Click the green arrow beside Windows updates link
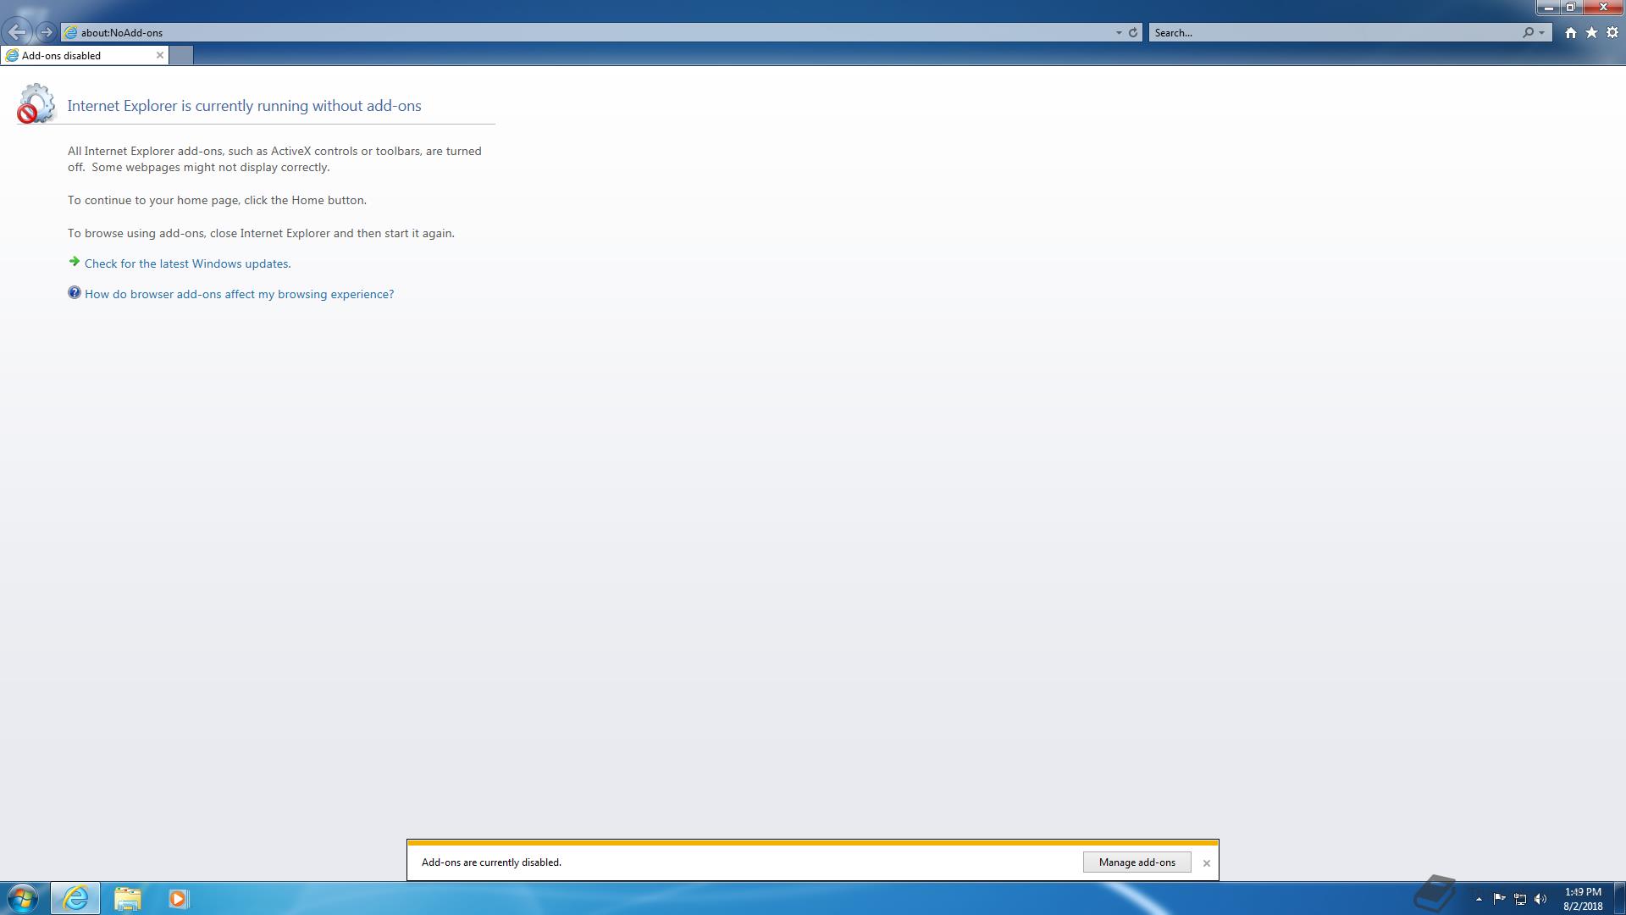The image size is (1626, 915). [x=75, y=262]
